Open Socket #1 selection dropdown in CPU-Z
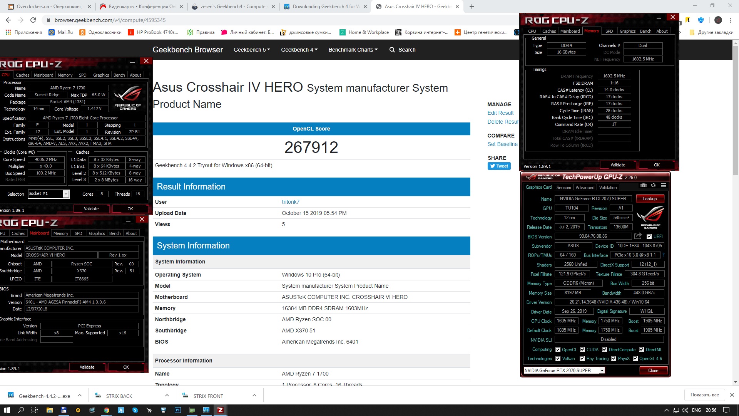 coord(48,194)
